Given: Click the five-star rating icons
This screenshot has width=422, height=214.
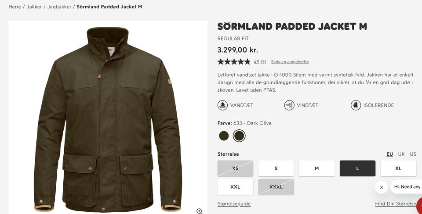Looking at the screenshot, I should pos(234,62).
